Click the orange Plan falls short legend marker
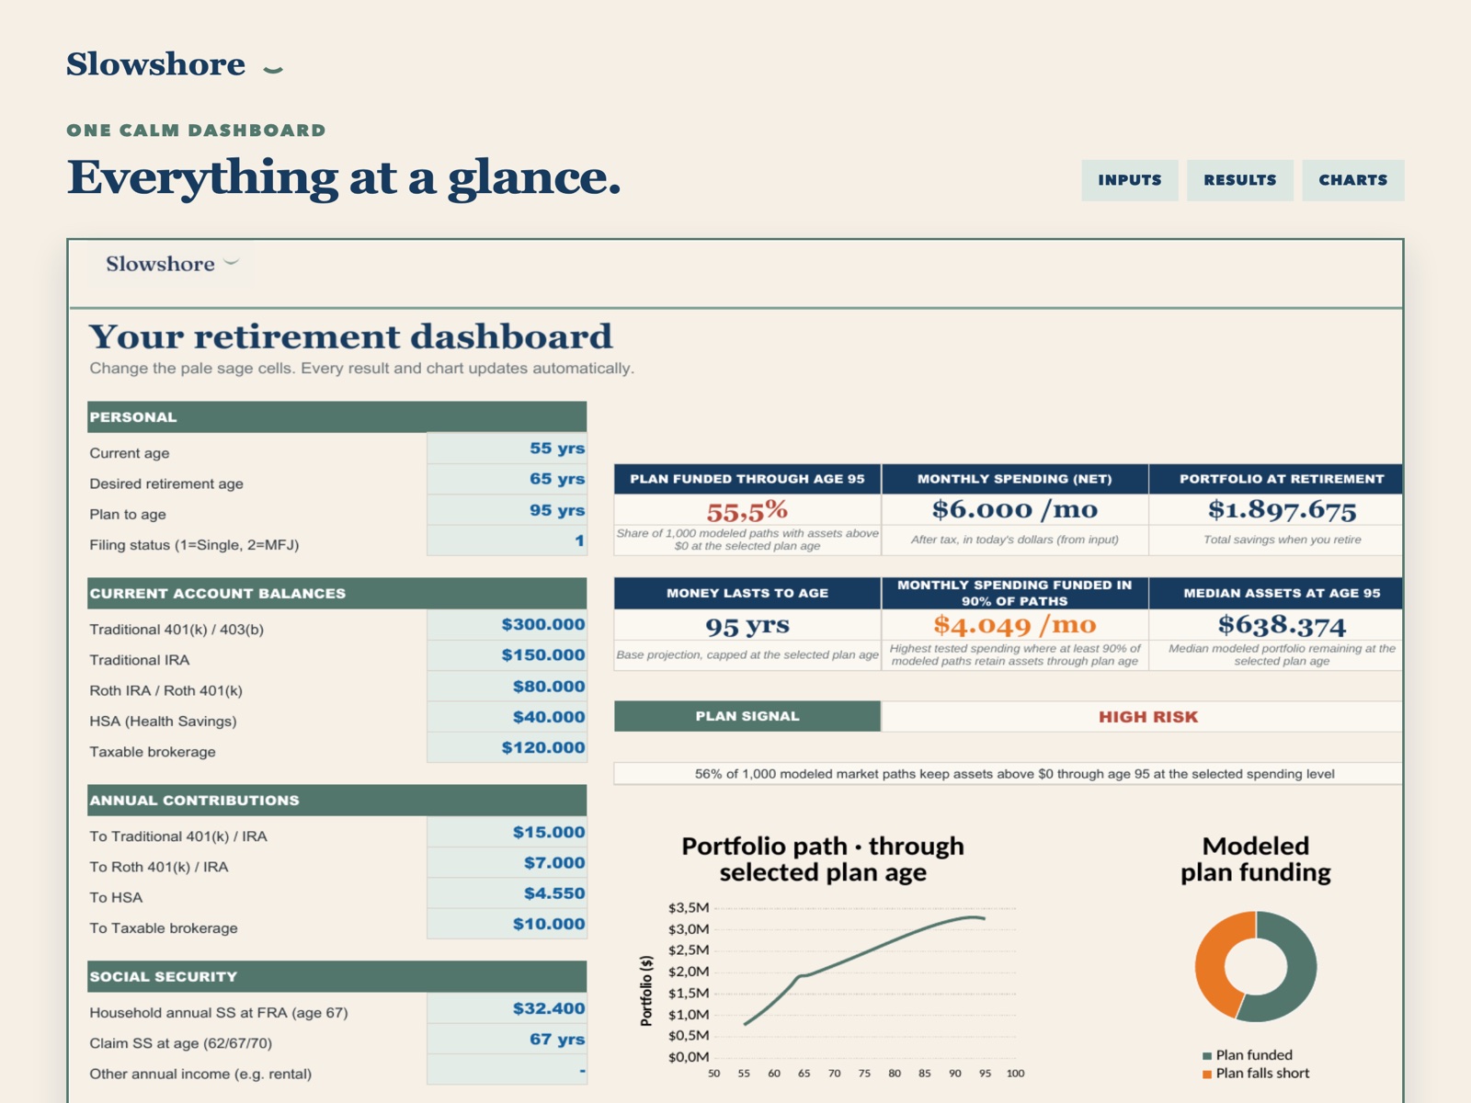Viewport: 1471px width, 1103px height. [x=1207, y=1075]
